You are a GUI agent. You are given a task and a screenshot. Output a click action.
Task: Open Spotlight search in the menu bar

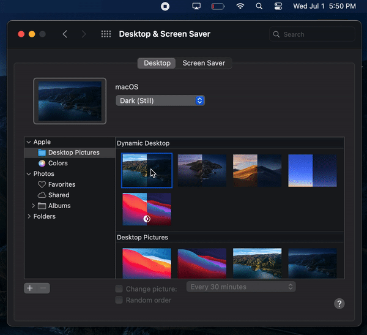pyautogui.click(x=259, y=6)
